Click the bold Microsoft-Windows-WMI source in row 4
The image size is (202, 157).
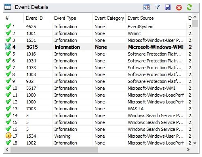pos(156,47)
